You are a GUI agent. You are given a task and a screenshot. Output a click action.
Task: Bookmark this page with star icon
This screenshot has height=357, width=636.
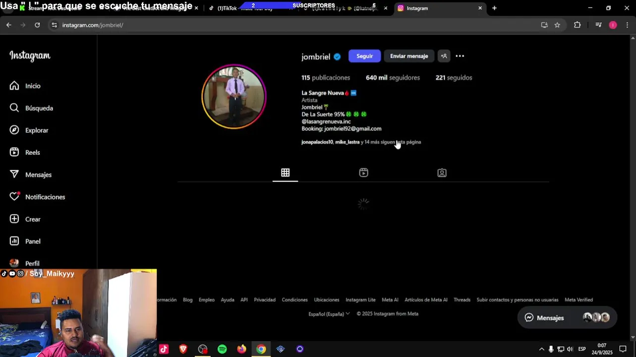pyautogui.click(x=557, y=25)
